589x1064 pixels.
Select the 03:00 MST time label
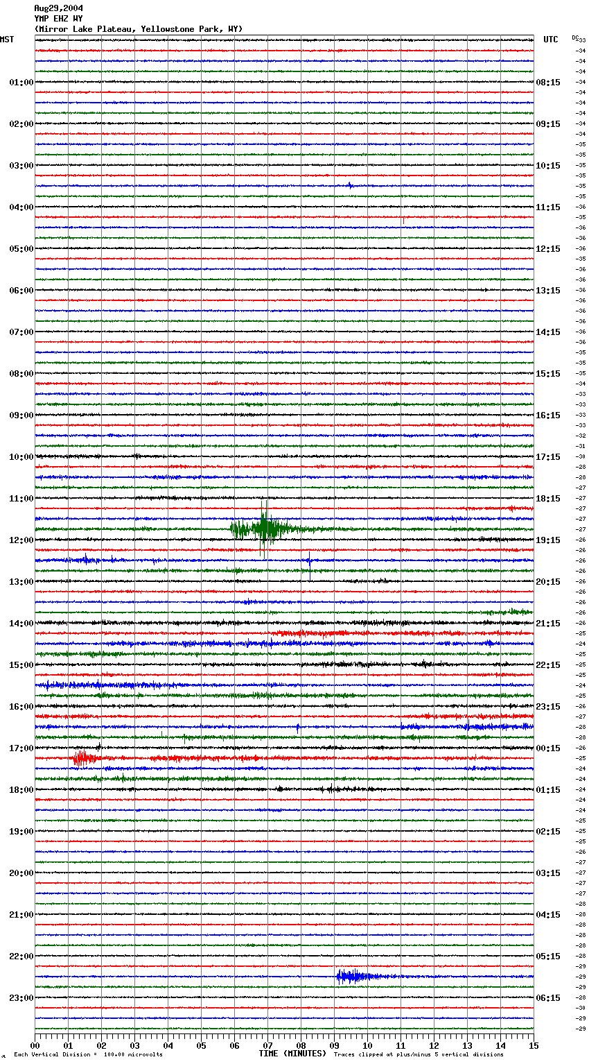[x=21, y=166]
